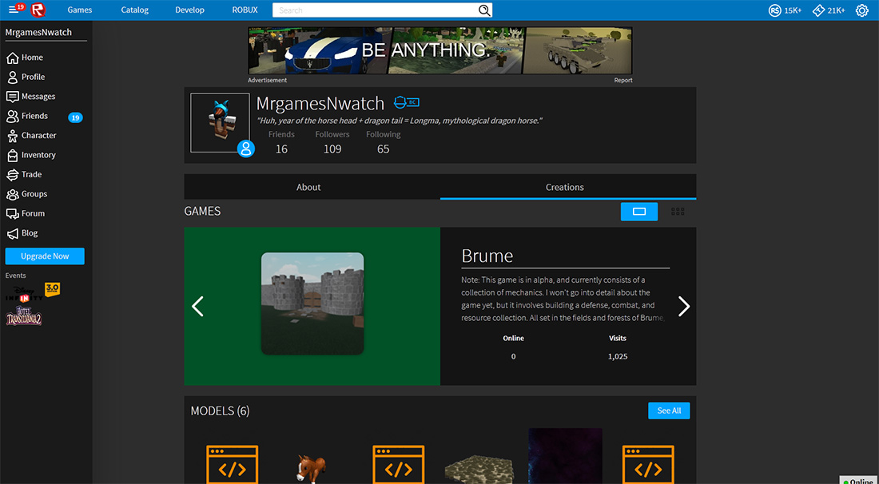Click the Inventory backpack icon
Image resolution: width=879 pixels, height=484 pixels.
click(12, 155)
